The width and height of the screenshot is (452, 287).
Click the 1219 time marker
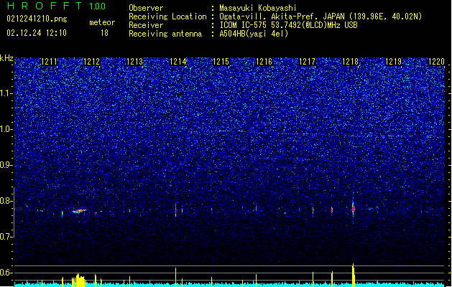394,62
